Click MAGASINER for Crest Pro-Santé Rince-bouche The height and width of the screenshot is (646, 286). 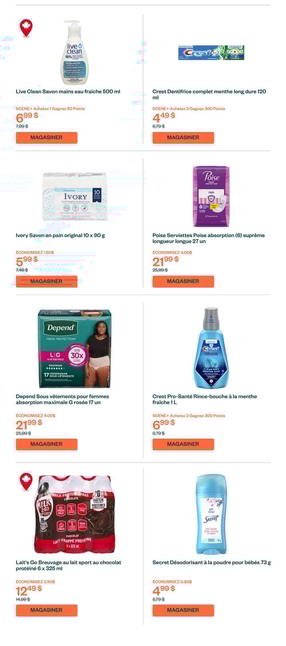pyautogui.click(x=183, y=444)
